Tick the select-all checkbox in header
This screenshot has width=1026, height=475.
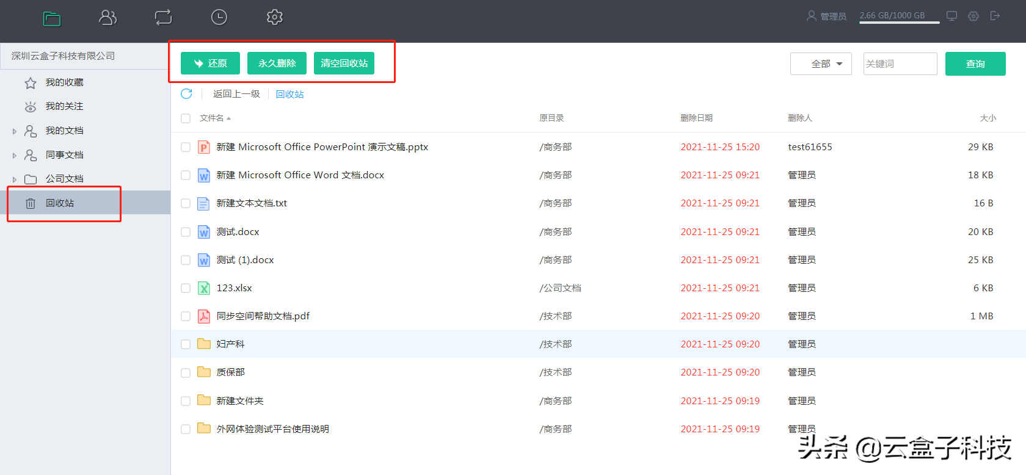click(x=186, y=118)
